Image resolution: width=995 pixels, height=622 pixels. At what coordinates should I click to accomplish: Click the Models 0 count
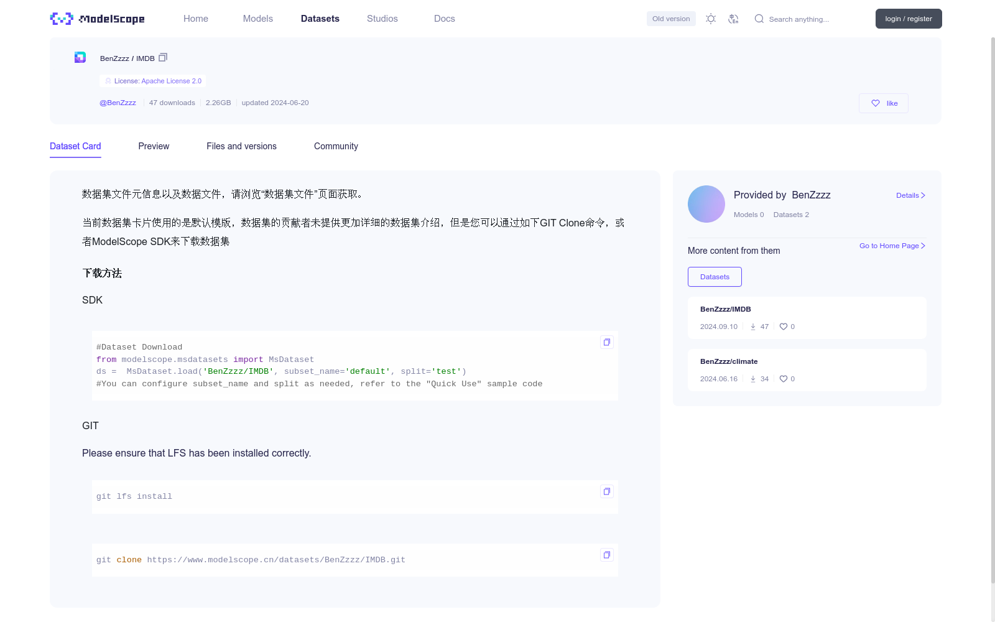pyautogui.click(x=749, y=215)
